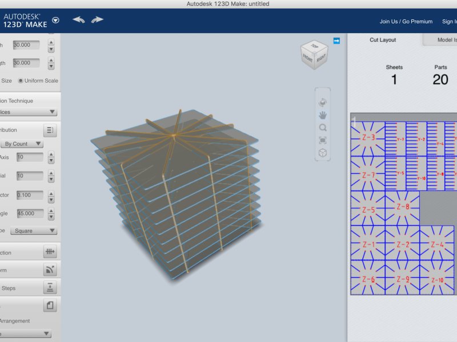Select part Z-10 in the cut layout
Screen dimensions: 457x342
click(x=437, y=278)
